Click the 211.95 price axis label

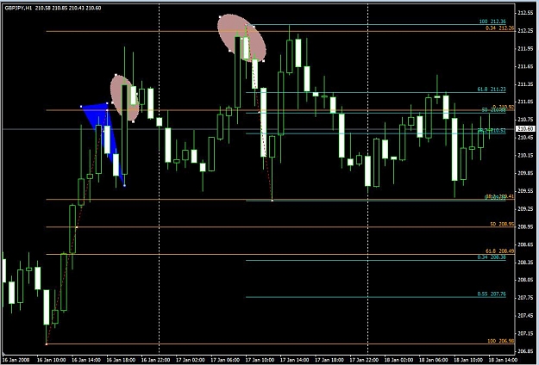pyautogui.click(x=525, y=49)
